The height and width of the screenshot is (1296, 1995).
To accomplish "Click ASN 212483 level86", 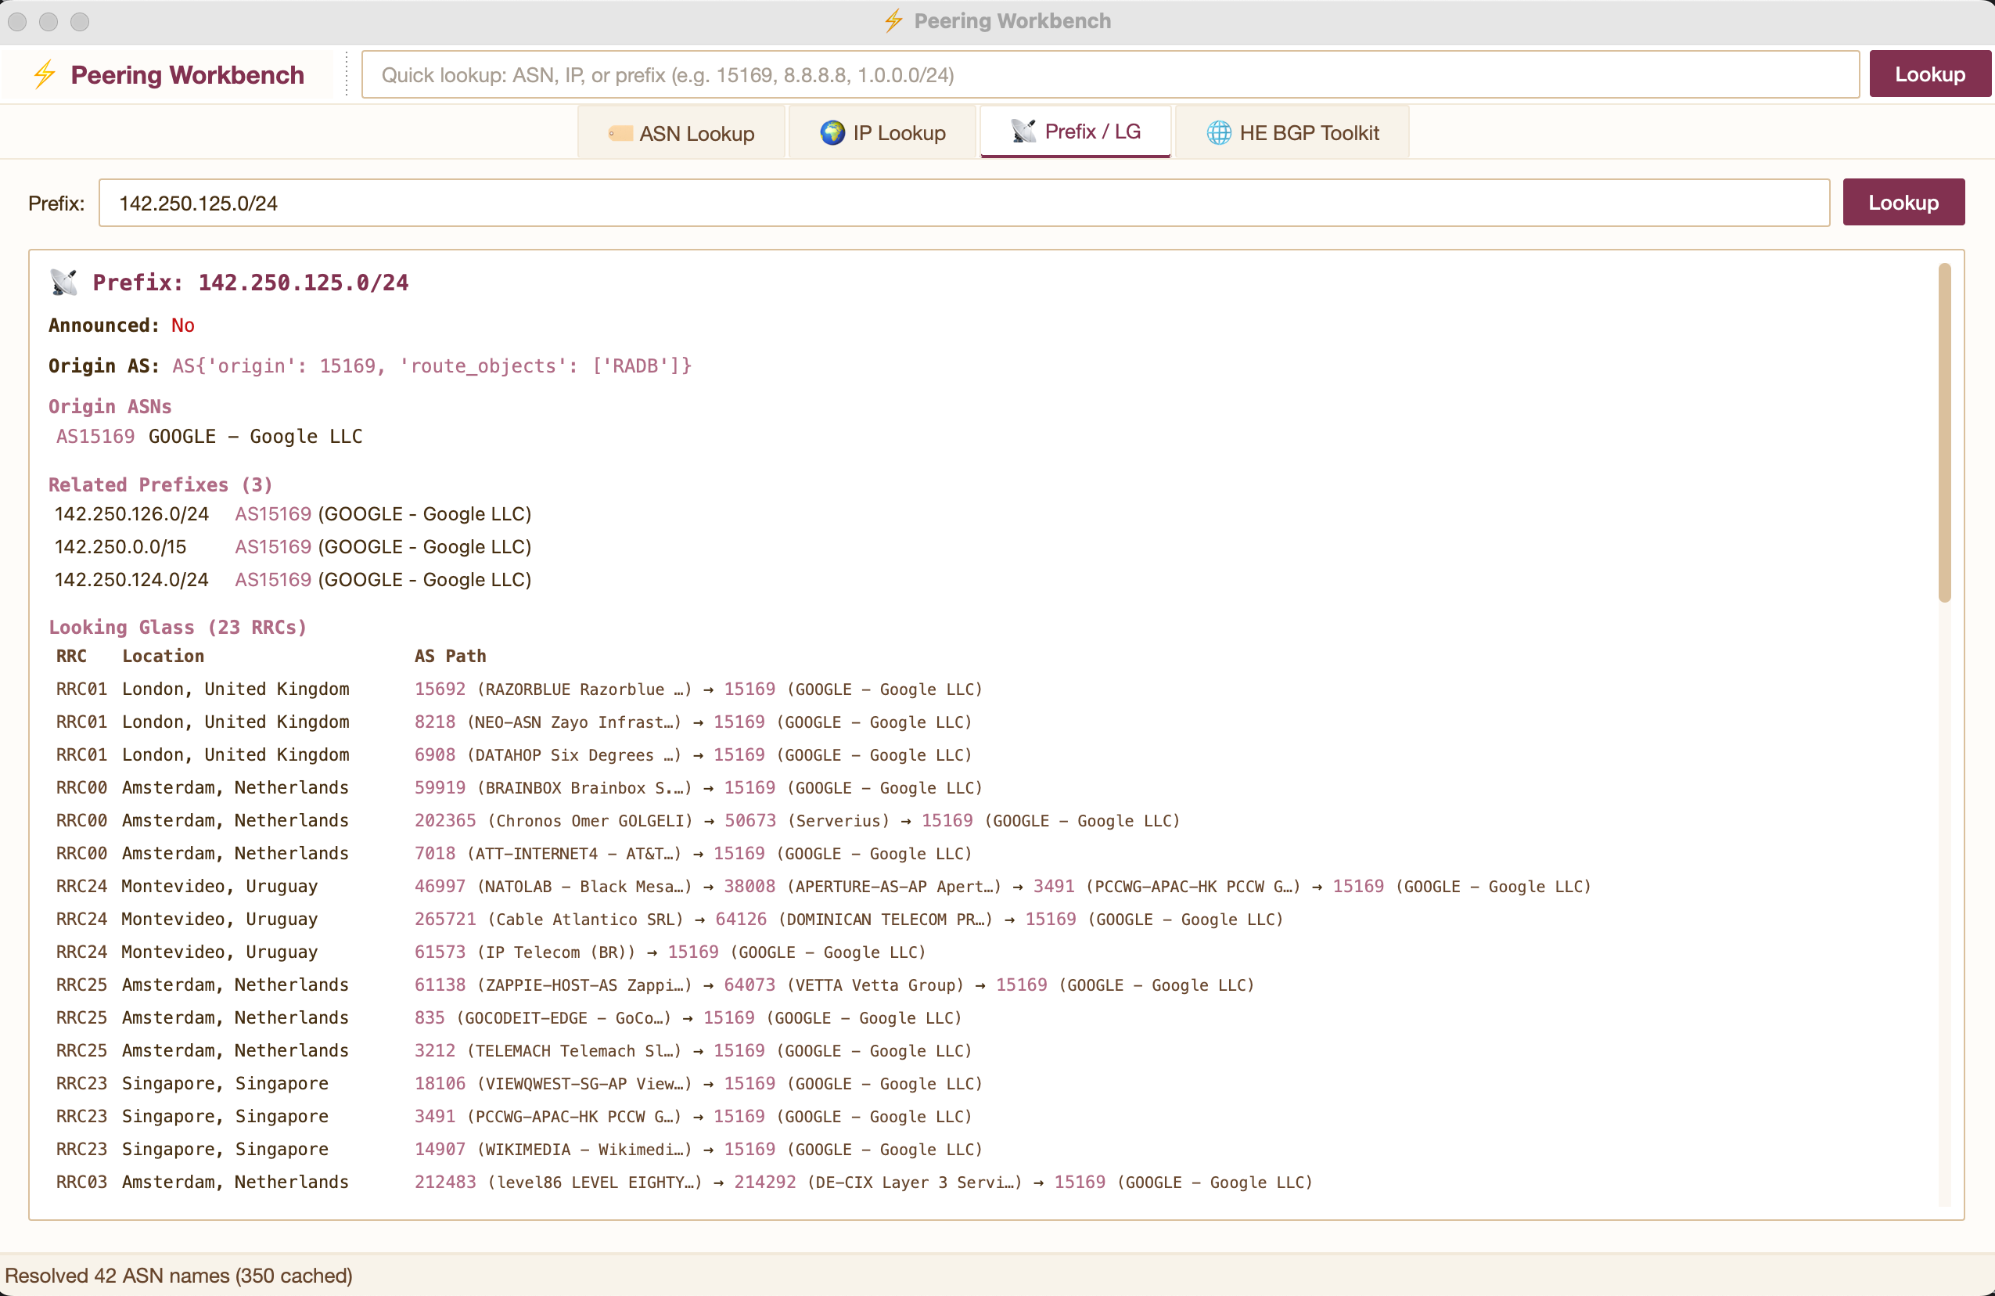I will (x=445, y=1181).
